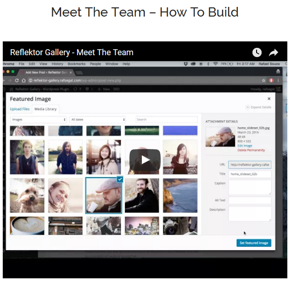The height and width of the screenshot is (282, 291).
Task: Switch to the Media Library tab
Action: tap(45, 109)
